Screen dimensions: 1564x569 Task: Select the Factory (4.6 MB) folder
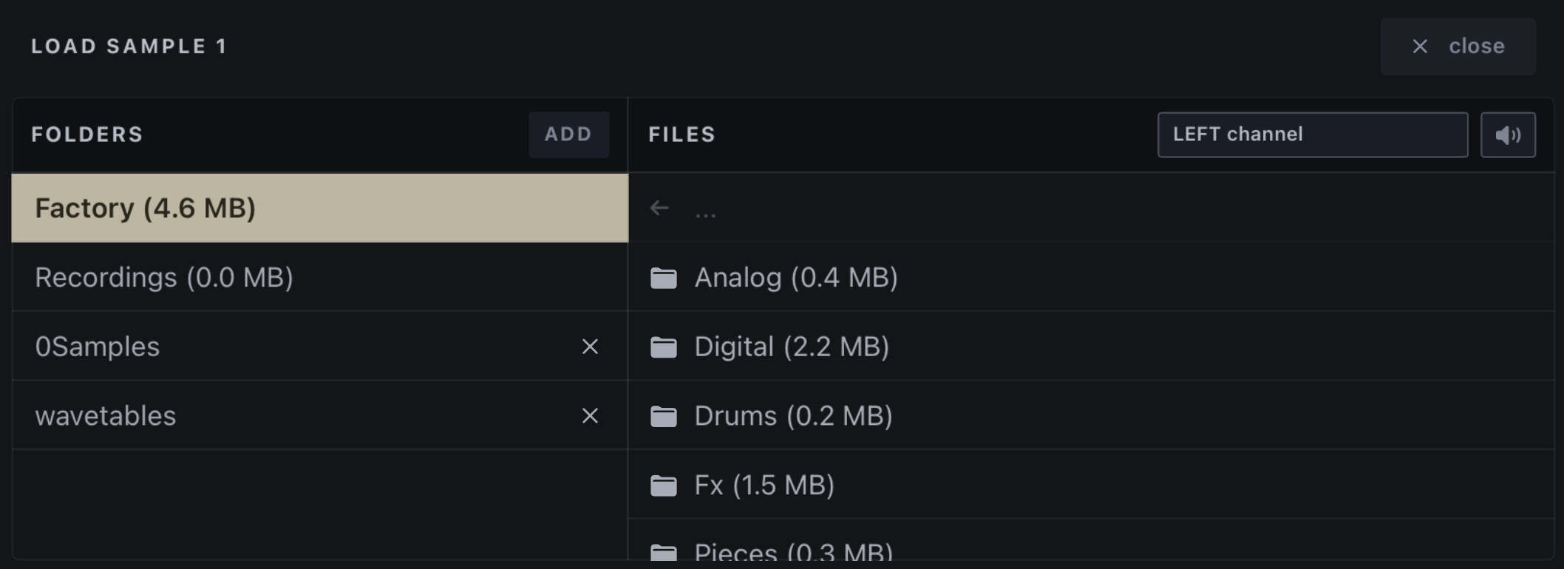(320, 208)
